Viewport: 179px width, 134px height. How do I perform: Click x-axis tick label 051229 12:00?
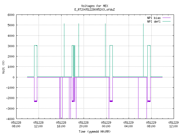tap(173, 125)
